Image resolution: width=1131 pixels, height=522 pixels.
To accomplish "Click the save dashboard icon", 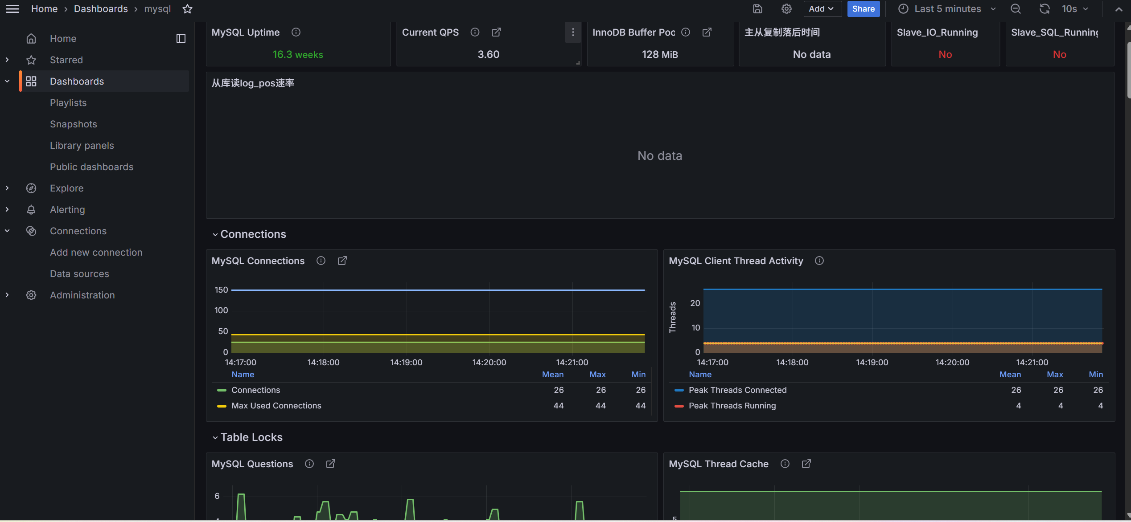I will click(x=757, y=9).
